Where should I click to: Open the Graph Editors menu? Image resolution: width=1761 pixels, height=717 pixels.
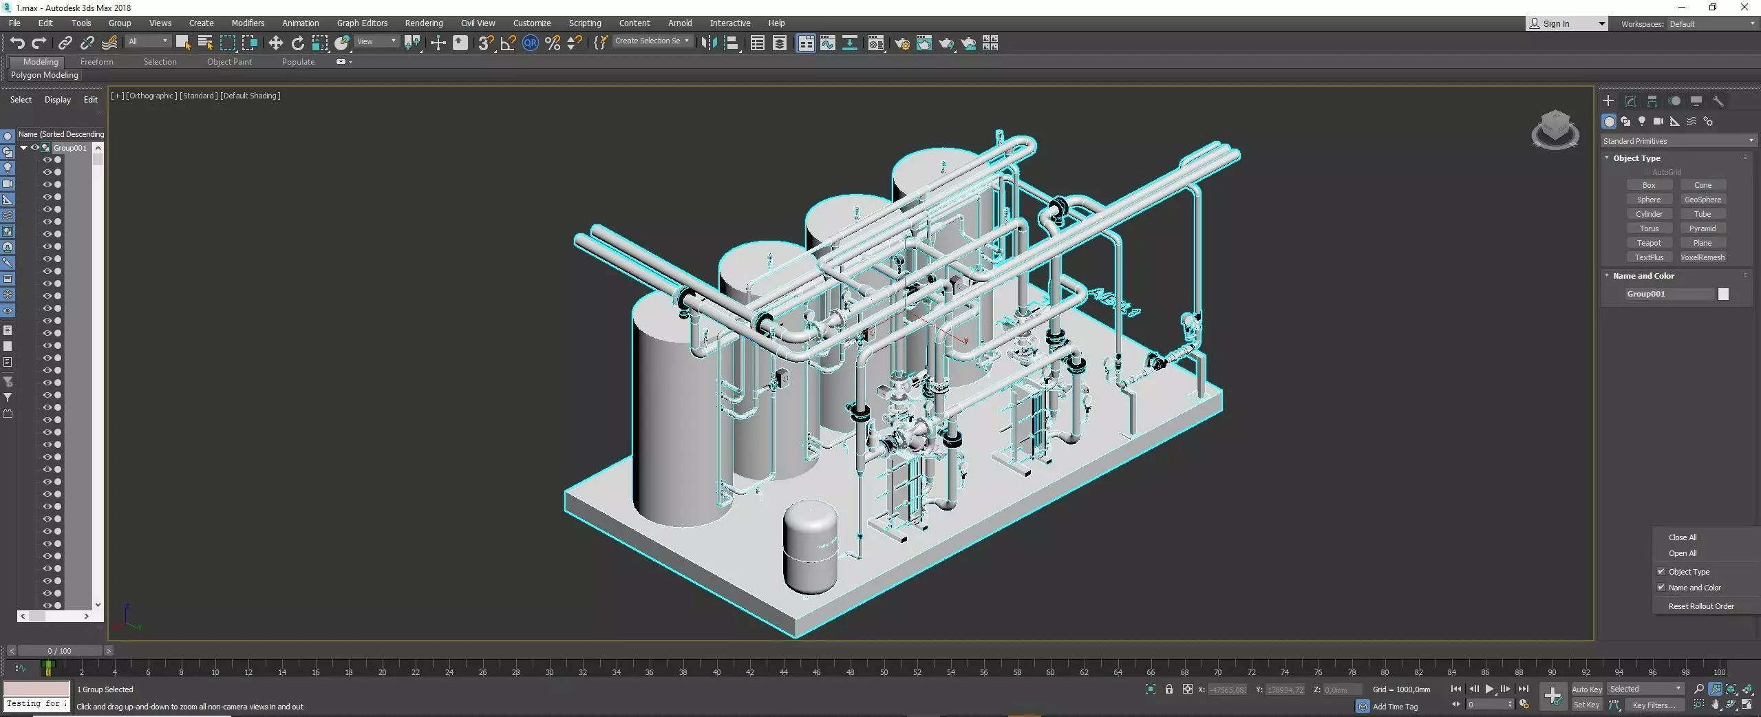[x=362, y=23]
